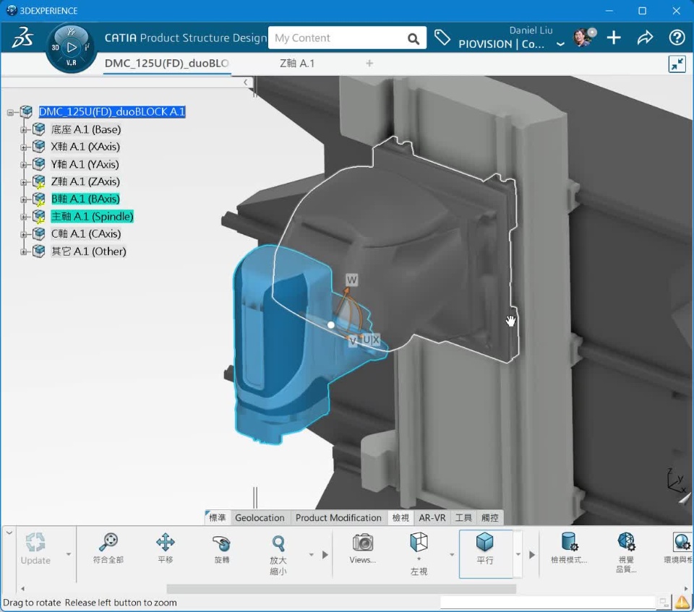Viewport: 694px width, 612px height.
Task: Open Daniel Liu's profile avatar
Action: (x=584, y=38)
